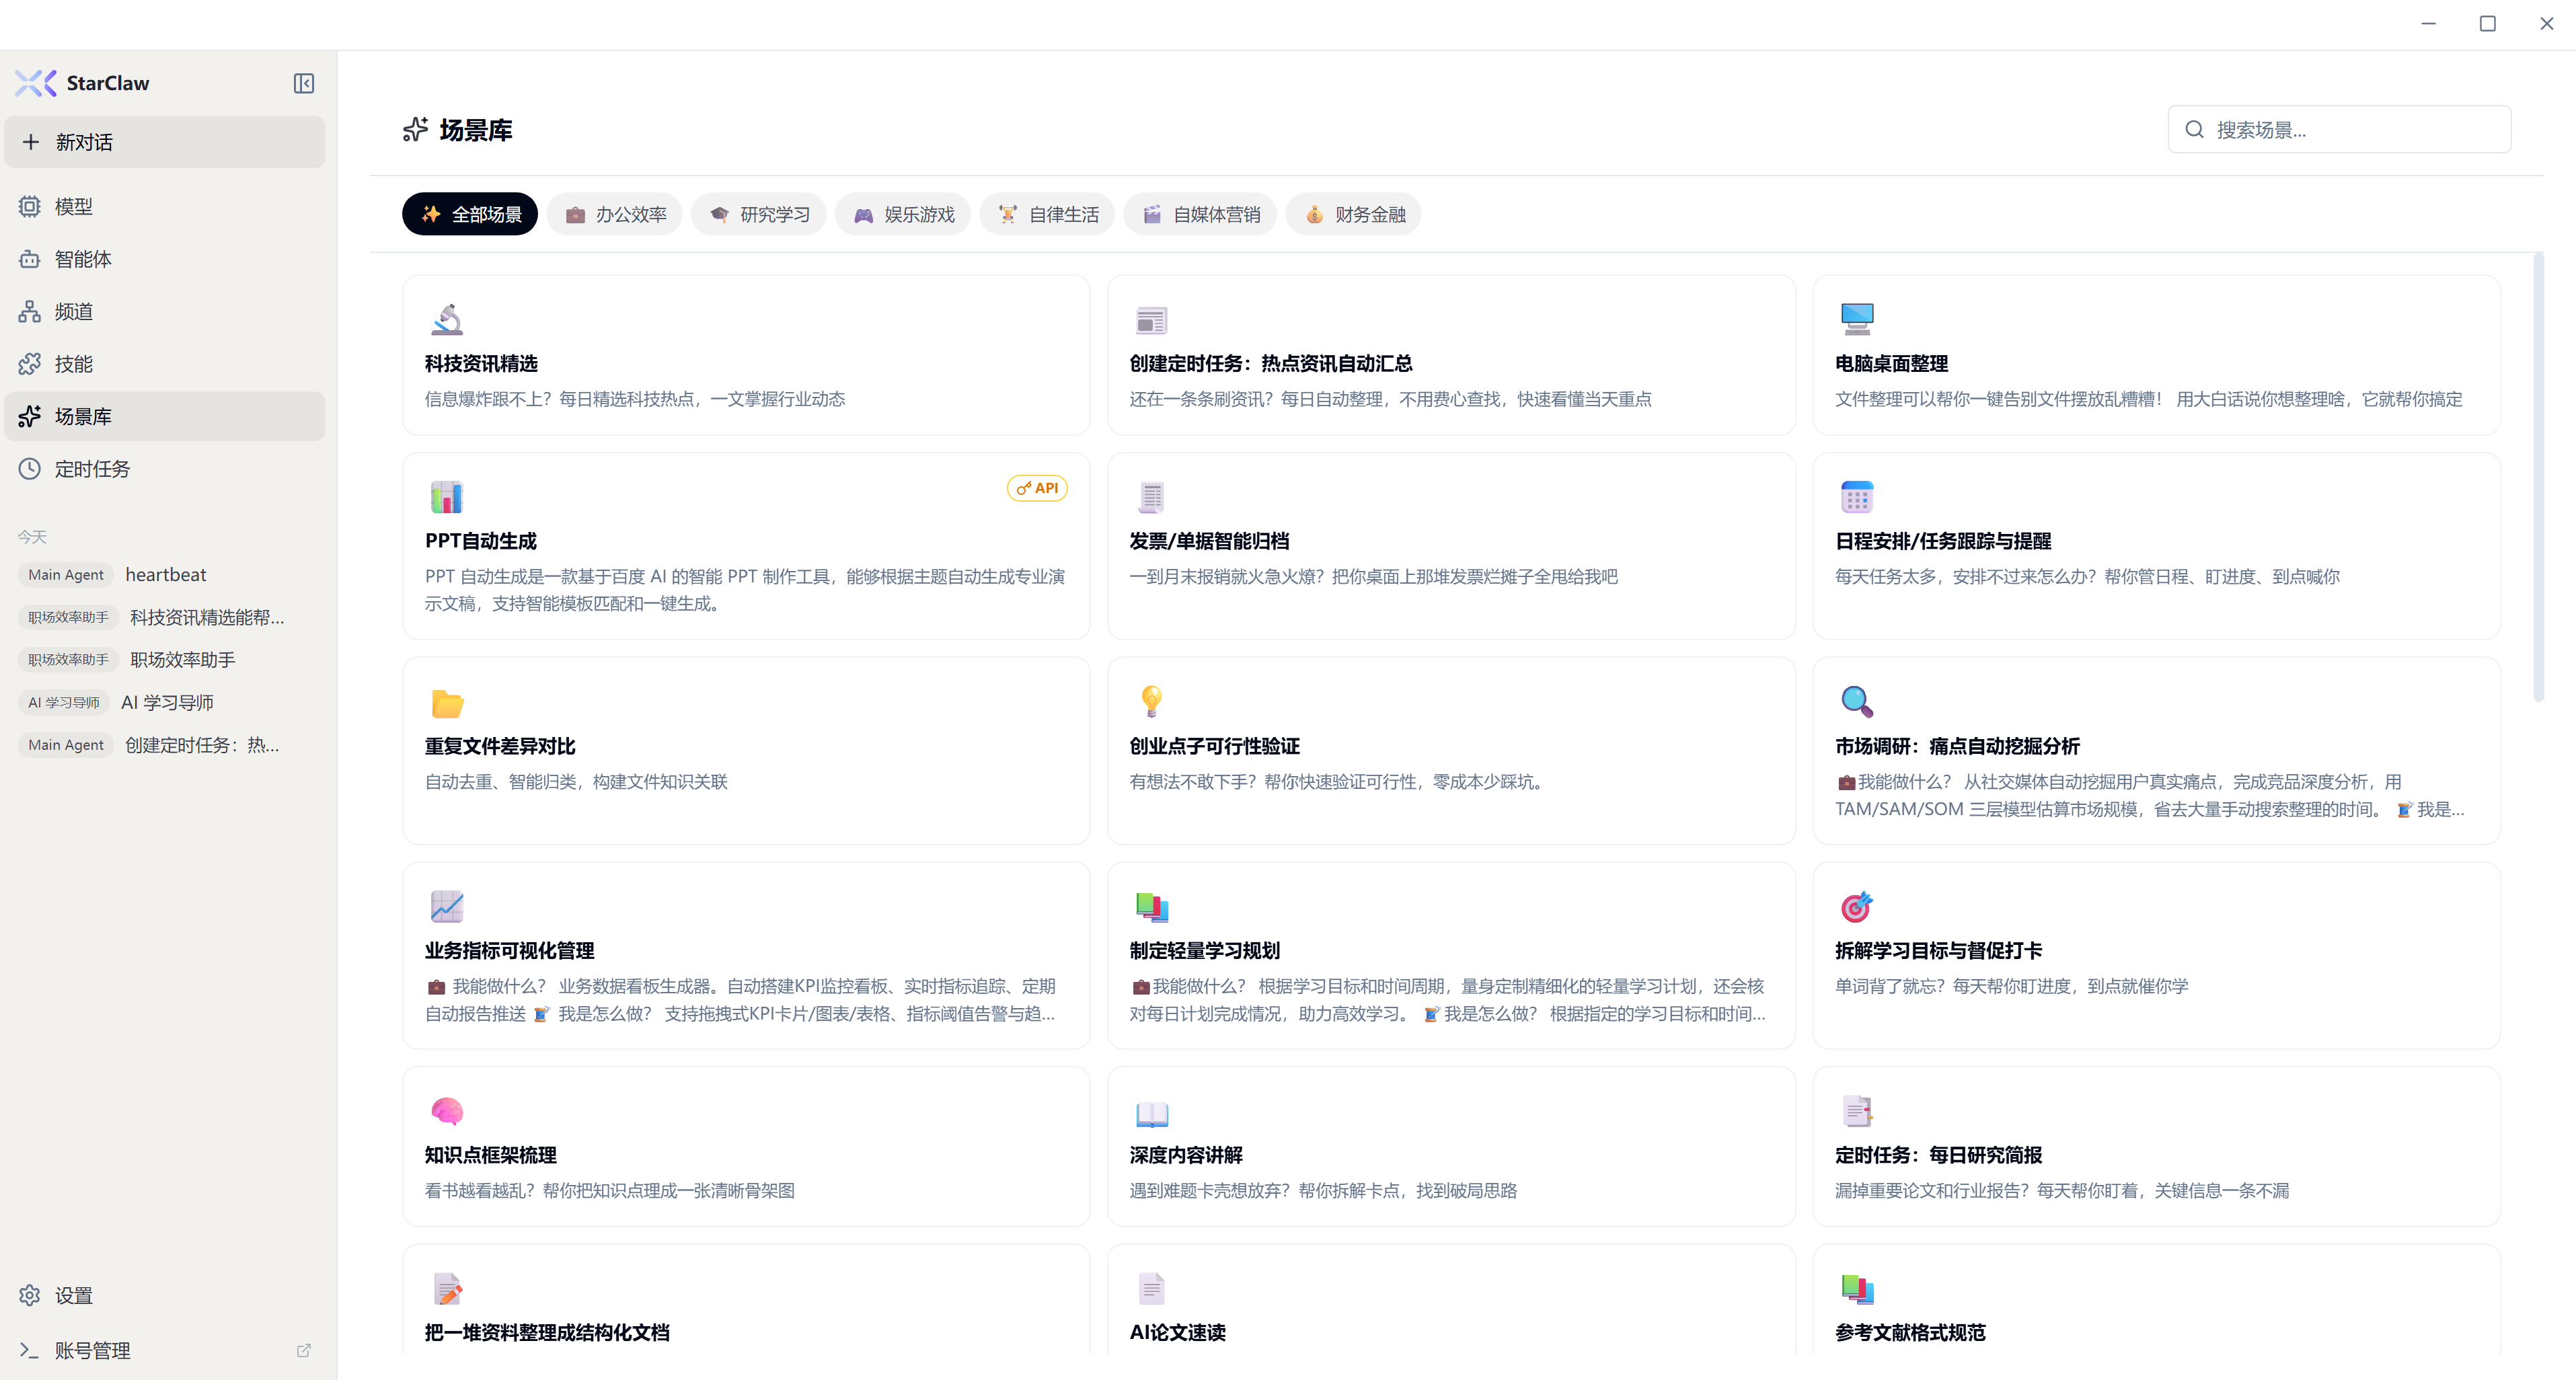Start a 新对话
The height and width of the screenshot is (1380, 2576).
(165, 142)
